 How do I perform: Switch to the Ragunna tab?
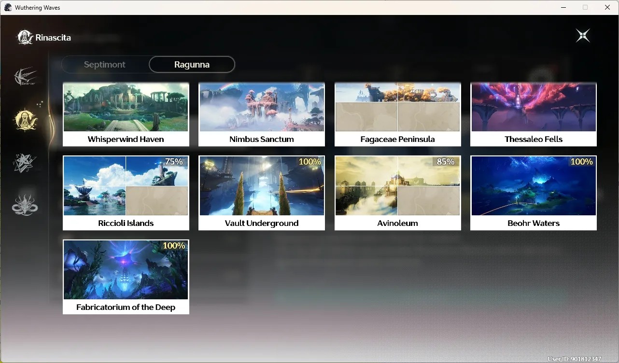192,64
